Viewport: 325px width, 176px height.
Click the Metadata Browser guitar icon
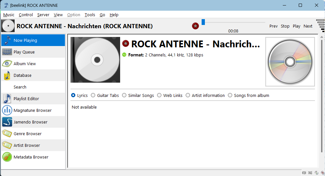click(7, 157)
